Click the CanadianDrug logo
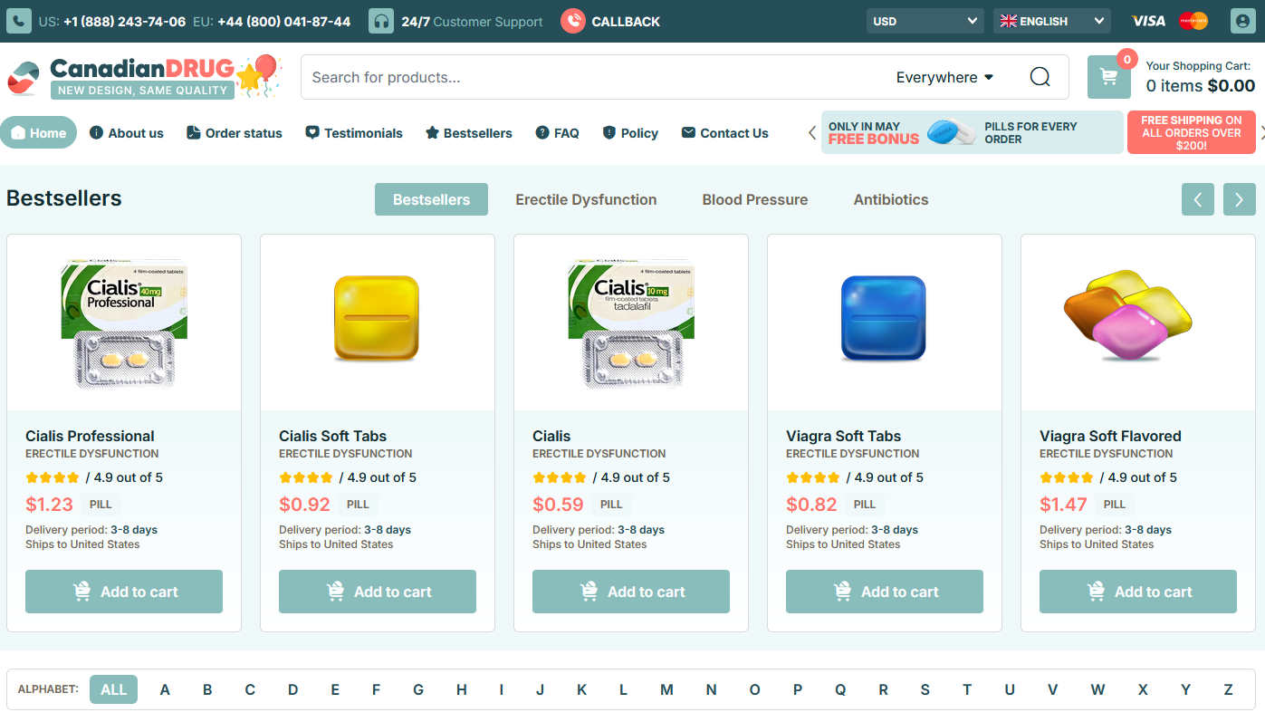This screenshot has height=722, width=1265. 144,77
